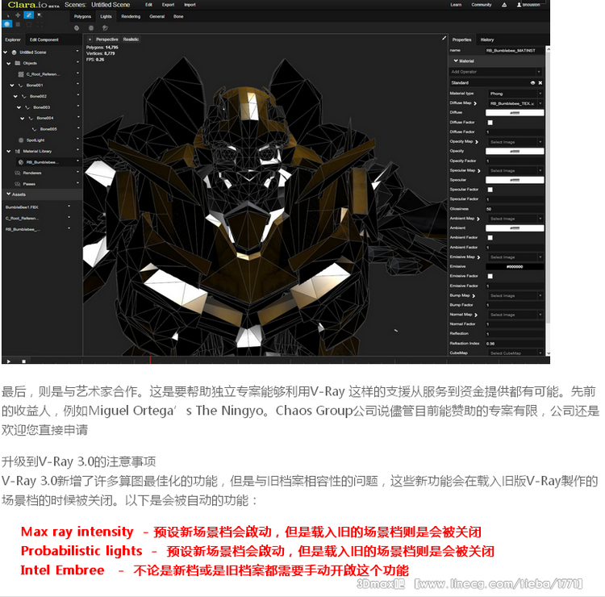Screen dimensions: 605x597
Task: Toggle the first Emissive Factor checkbox
Action: coord(490,276)
